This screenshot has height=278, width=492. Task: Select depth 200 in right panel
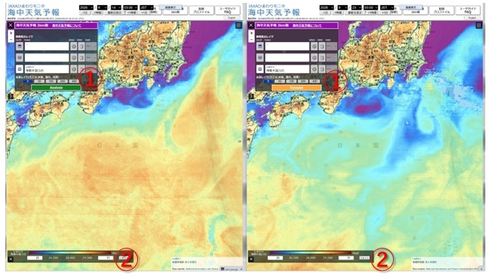pos(302,81)
